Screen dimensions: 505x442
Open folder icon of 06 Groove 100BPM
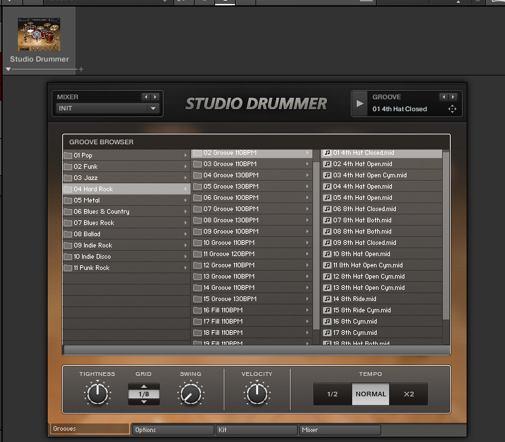(197, 198)
